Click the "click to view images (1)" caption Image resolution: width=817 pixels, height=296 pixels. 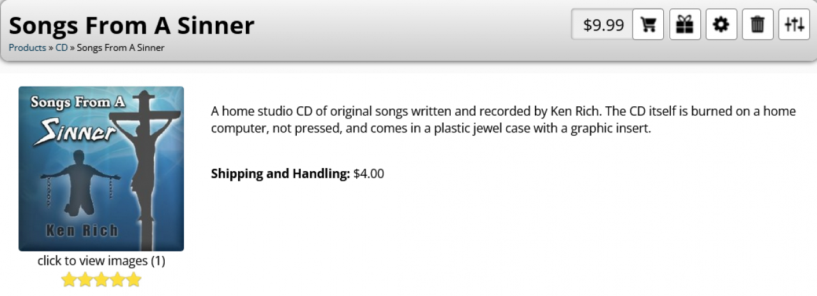101,261
